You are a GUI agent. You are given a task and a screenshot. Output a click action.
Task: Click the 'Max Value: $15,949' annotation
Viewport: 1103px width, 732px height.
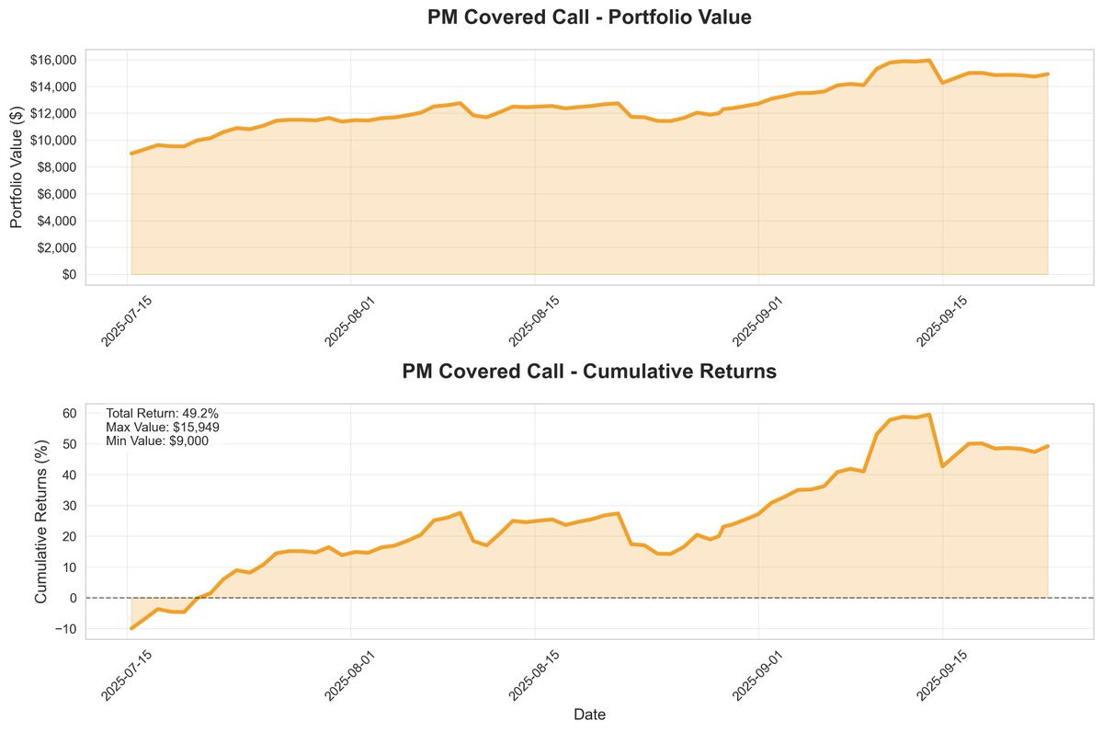(x=163, y=428)
